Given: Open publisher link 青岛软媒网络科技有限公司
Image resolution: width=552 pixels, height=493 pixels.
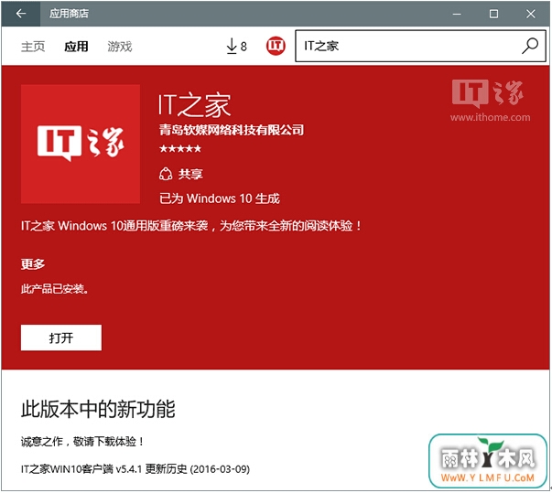Looking at the screenshot, I should [231, 130].
